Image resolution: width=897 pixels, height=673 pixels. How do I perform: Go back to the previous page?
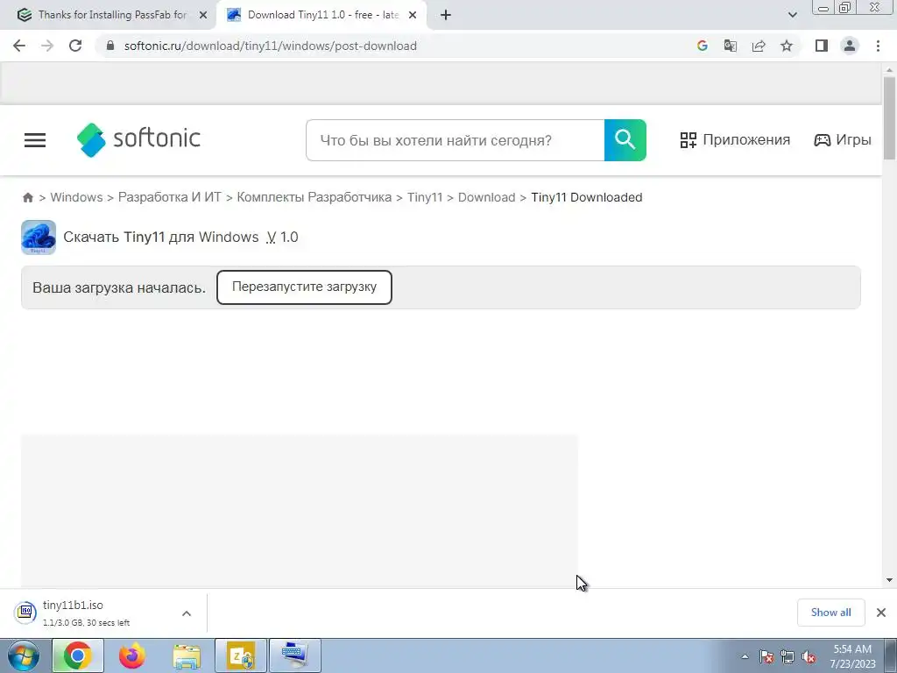tap(19, 46)
